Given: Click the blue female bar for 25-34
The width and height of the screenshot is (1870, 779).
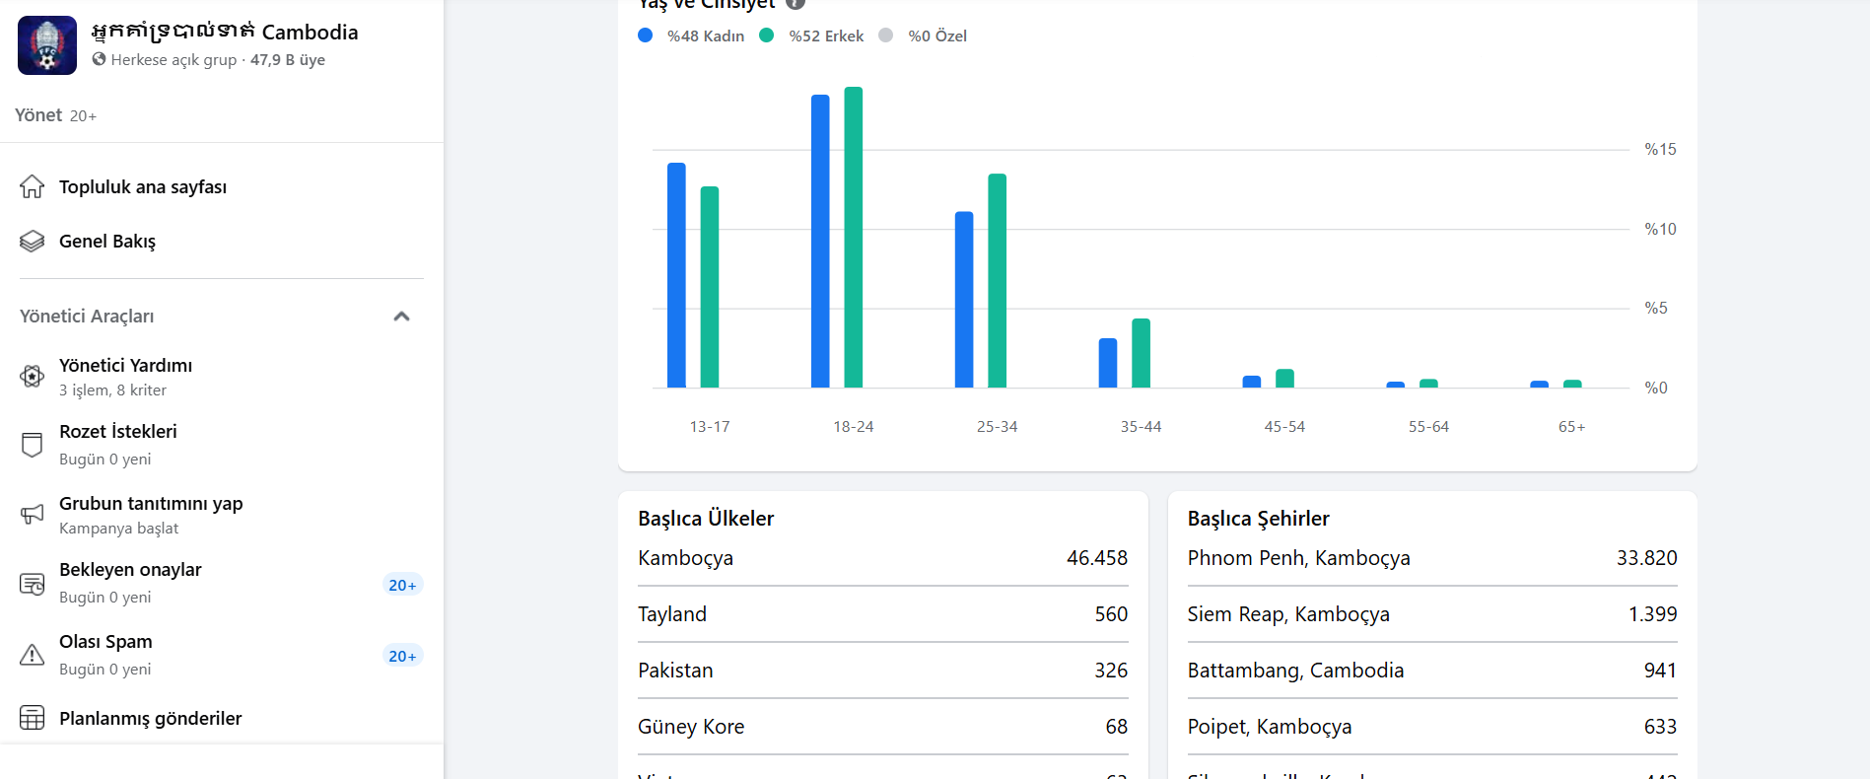Looking at the screenshot, I should tap(964, 300).
